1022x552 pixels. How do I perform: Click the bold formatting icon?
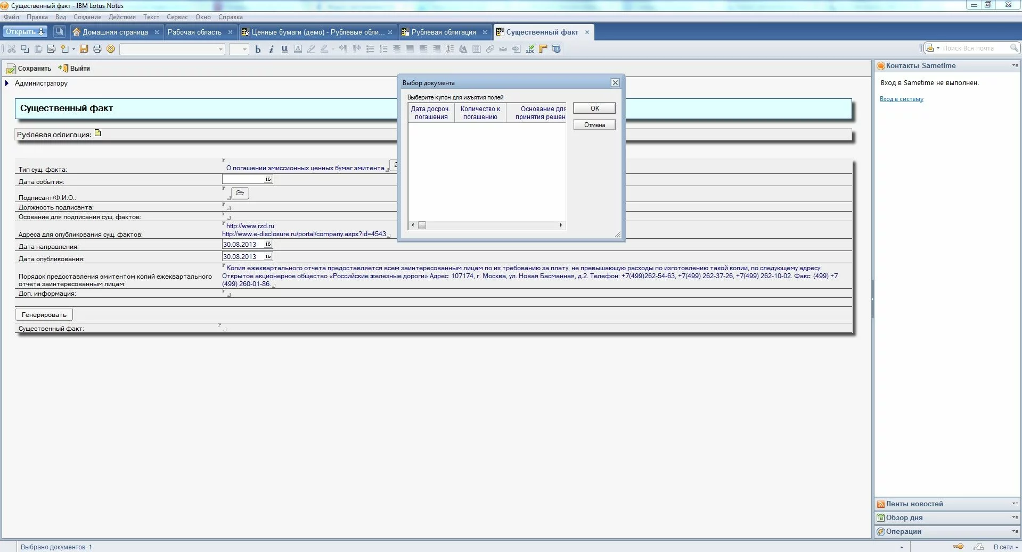pos(258,49)
